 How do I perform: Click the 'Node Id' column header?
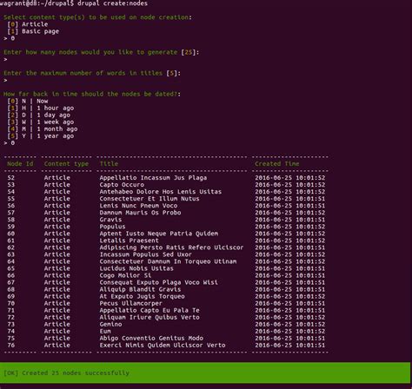click(20, 164)
